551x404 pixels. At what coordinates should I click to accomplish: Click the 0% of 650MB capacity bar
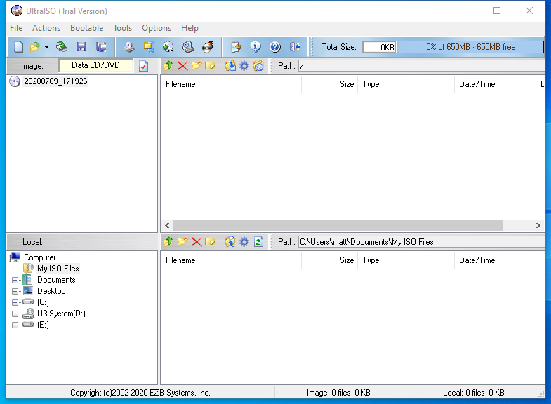click(471, 47)
